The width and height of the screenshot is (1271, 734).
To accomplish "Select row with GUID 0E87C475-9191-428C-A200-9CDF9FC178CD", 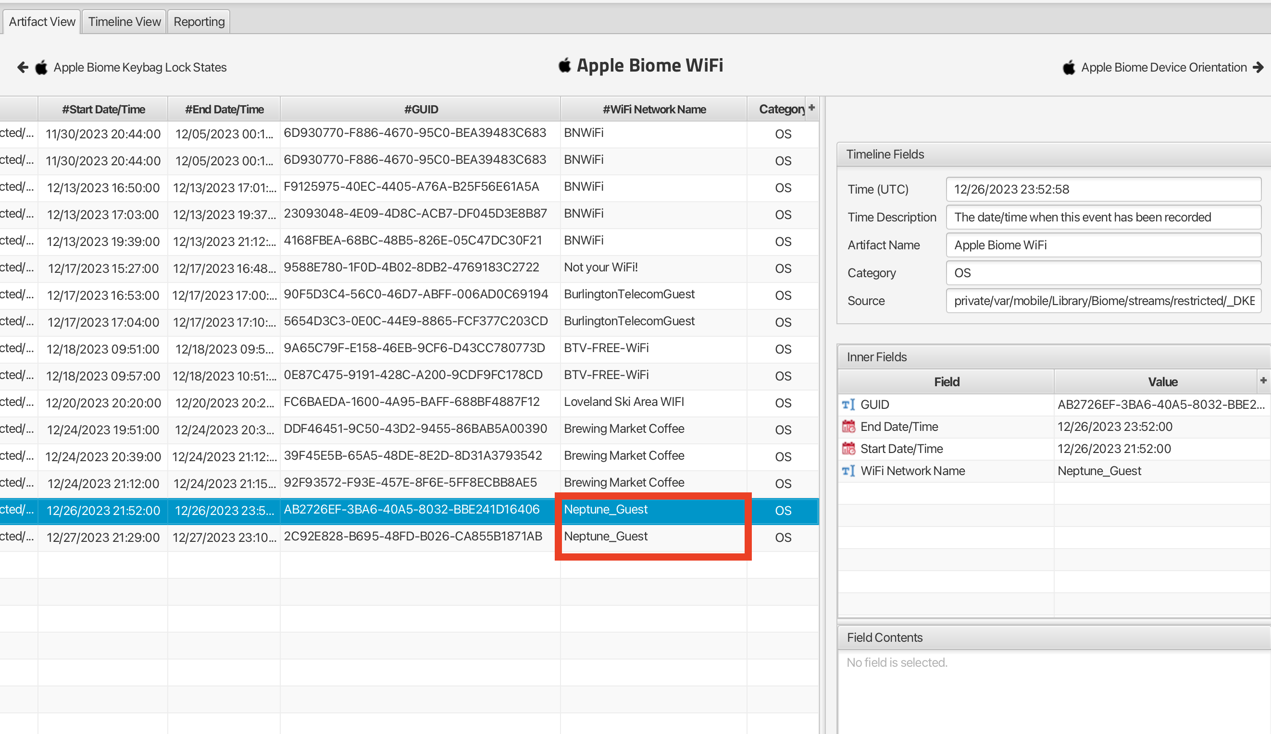I will pos(409,376).
